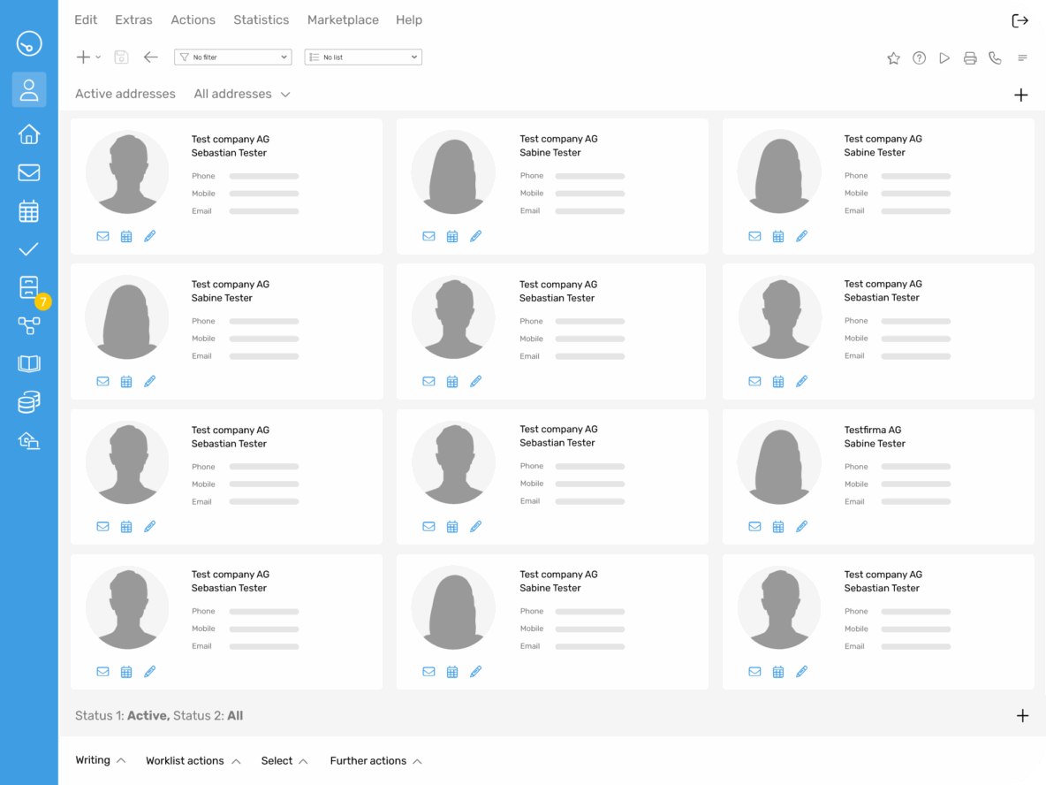This screenshot has width=1046, height=785.
Task: Open the database module from the sidebar
Action: pyautogui.click(x=28, y=401)
